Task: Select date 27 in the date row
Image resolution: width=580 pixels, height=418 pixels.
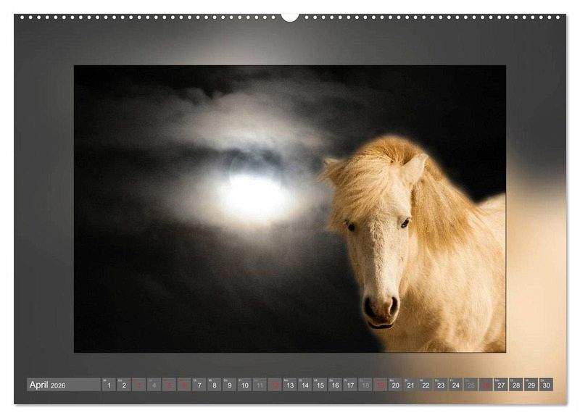Action: 501,385
